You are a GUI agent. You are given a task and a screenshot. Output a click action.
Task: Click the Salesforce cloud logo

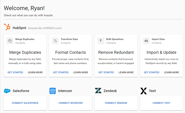point(7,91)
